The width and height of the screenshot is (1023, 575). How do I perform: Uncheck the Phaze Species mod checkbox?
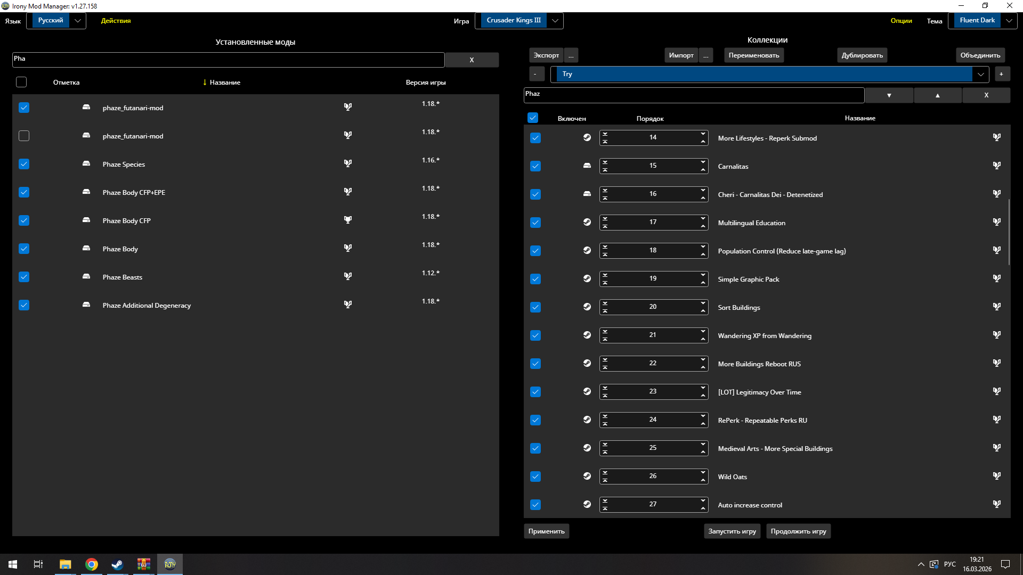pos(24,164)
